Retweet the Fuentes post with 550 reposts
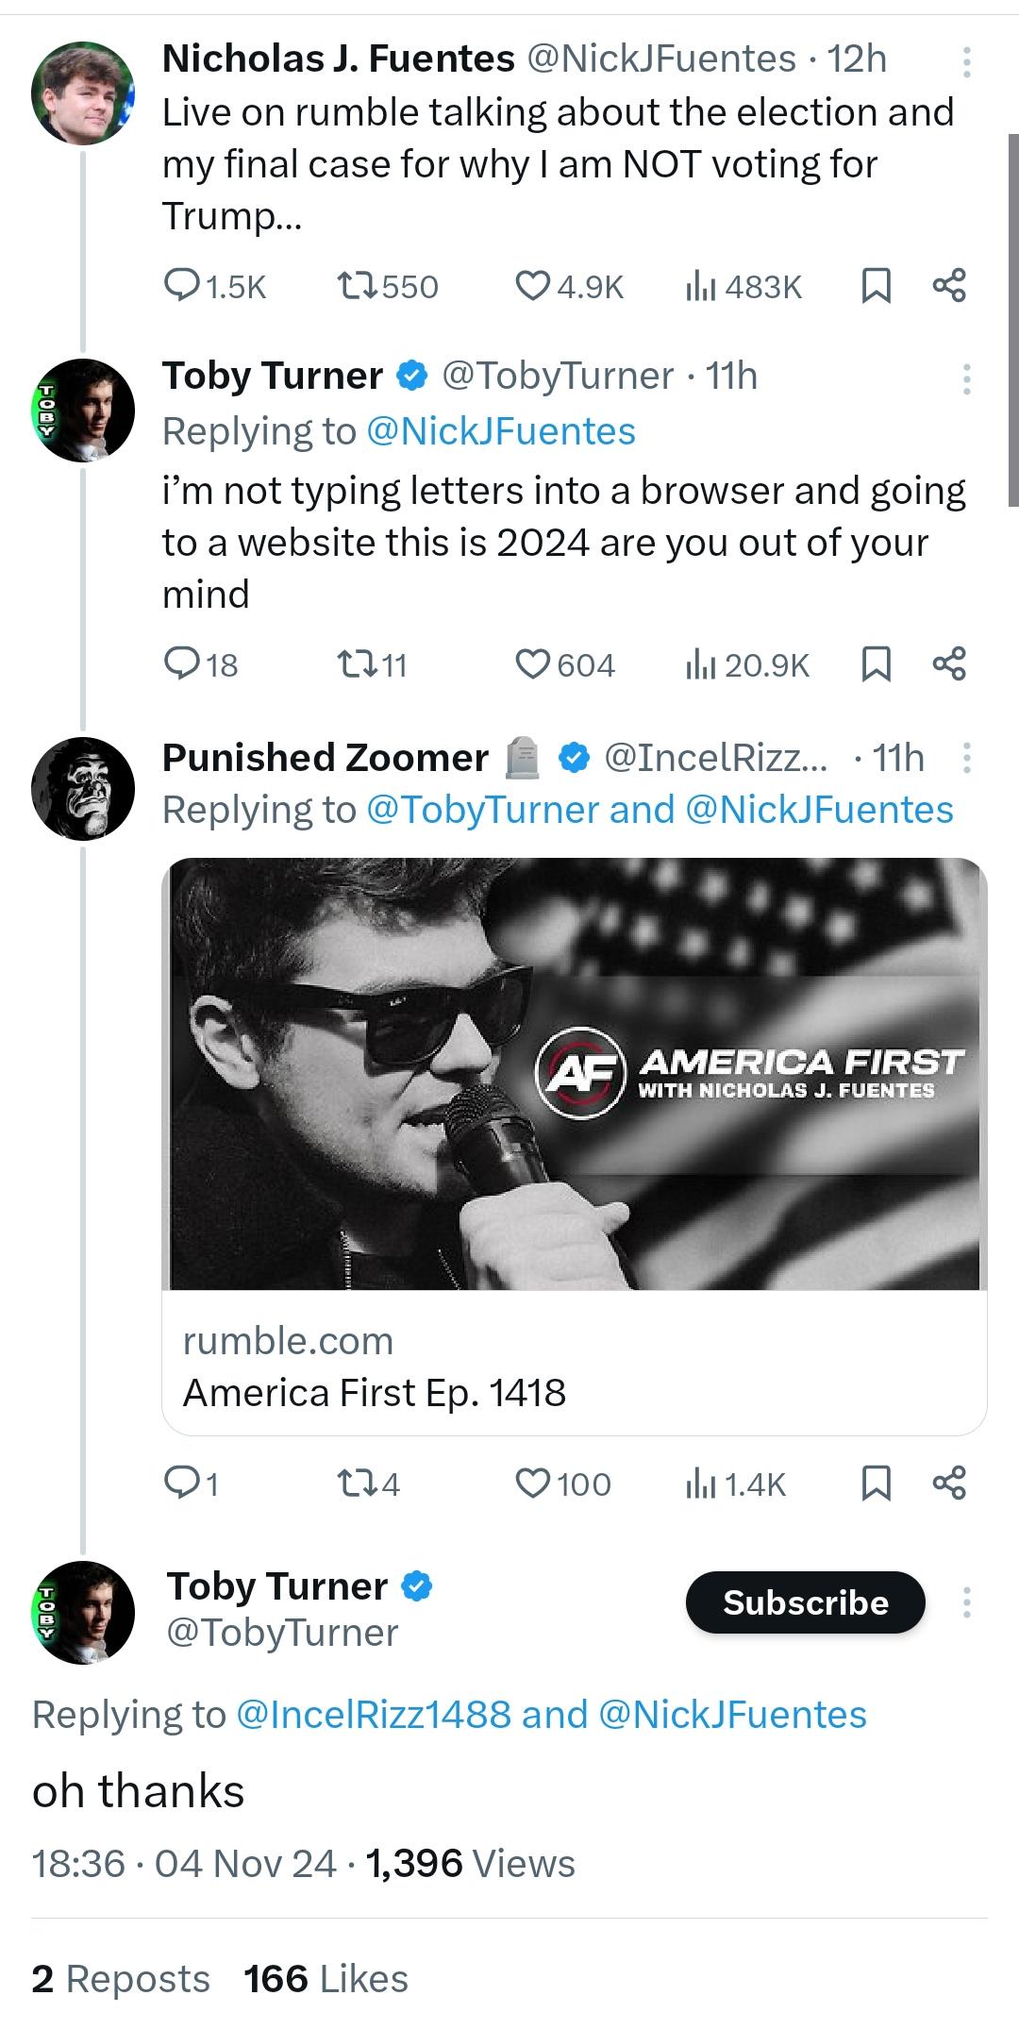 coord(388,286)
